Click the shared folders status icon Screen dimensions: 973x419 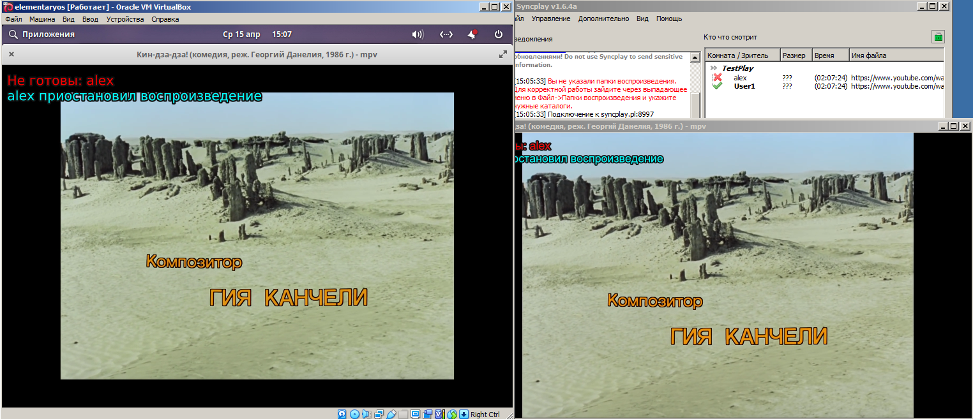coord(403,415)
